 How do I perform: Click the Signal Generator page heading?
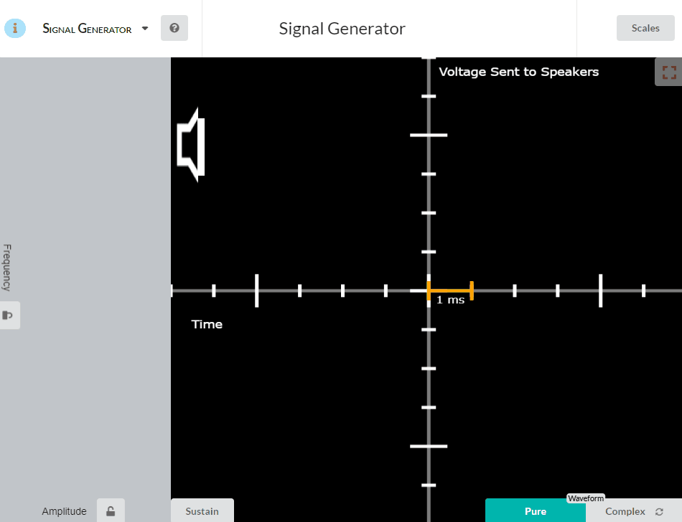click(342, 29)
